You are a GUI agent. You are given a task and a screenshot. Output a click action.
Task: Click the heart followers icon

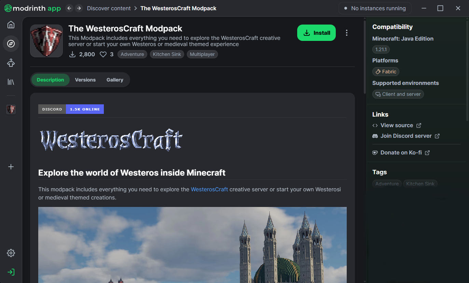point(103,54)
